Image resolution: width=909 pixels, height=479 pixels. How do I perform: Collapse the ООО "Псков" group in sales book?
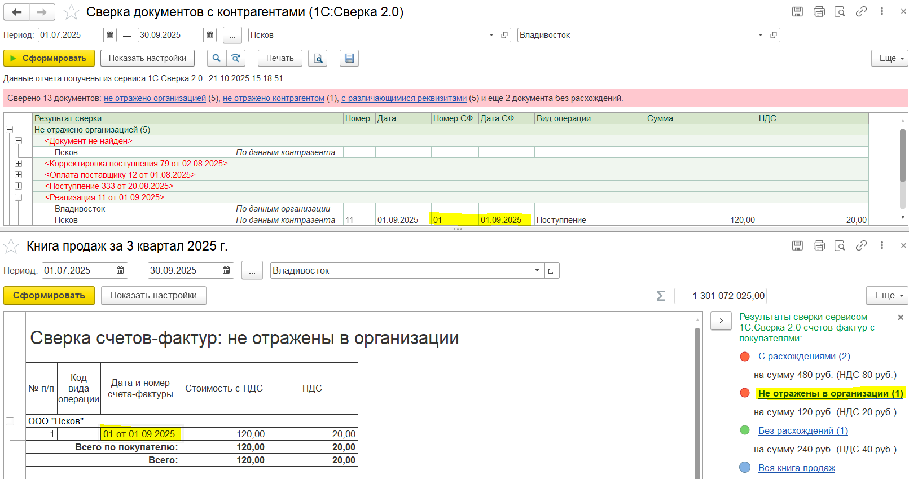[x=10, y=421]
